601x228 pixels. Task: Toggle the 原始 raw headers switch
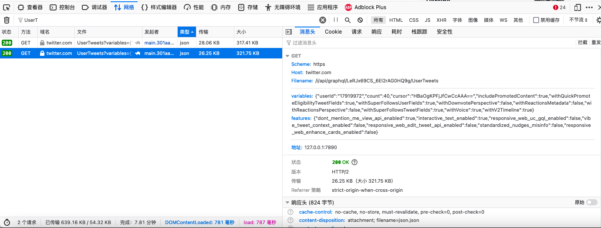(591, 202)
